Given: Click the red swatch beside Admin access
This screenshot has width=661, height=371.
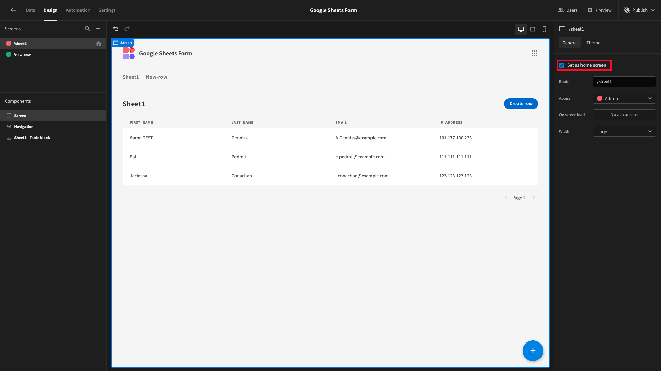Looking at the screenshot, I should 600,98.
